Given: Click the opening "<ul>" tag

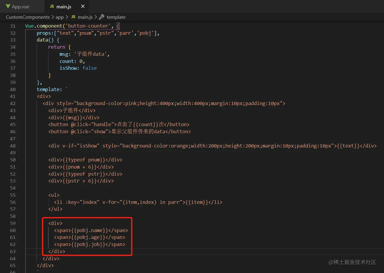Looking at the screenshot, I should 54,195.
